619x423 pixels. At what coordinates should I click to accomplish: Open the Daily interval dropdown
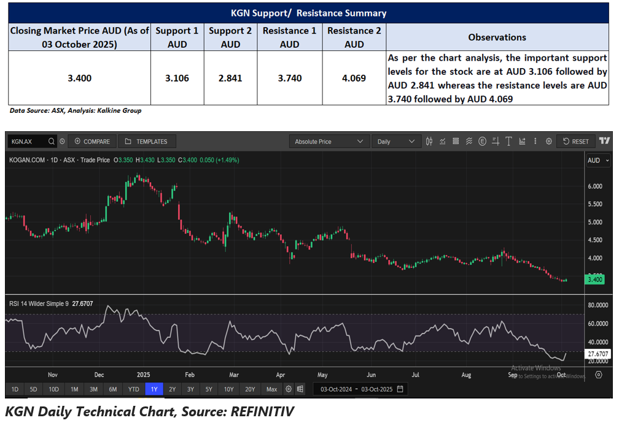coord(395,142)
